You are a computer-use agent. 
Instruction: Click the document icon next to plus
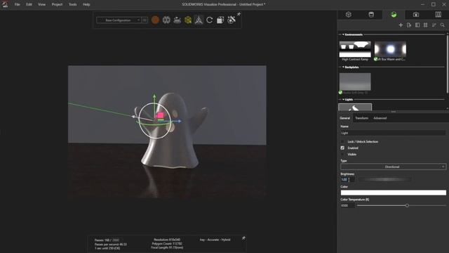click(x=409, y=25)
